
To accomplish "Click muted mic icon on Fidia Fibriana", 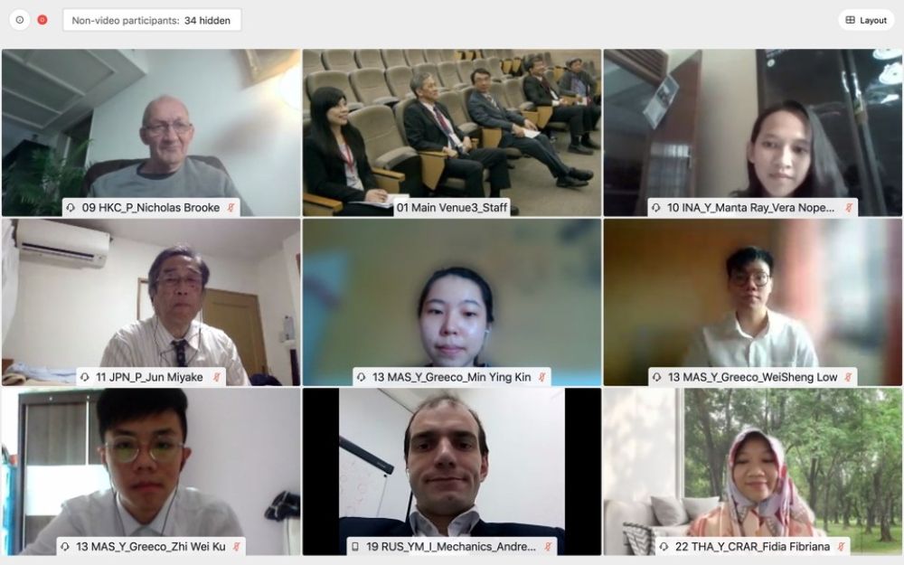I will (841, 547).
